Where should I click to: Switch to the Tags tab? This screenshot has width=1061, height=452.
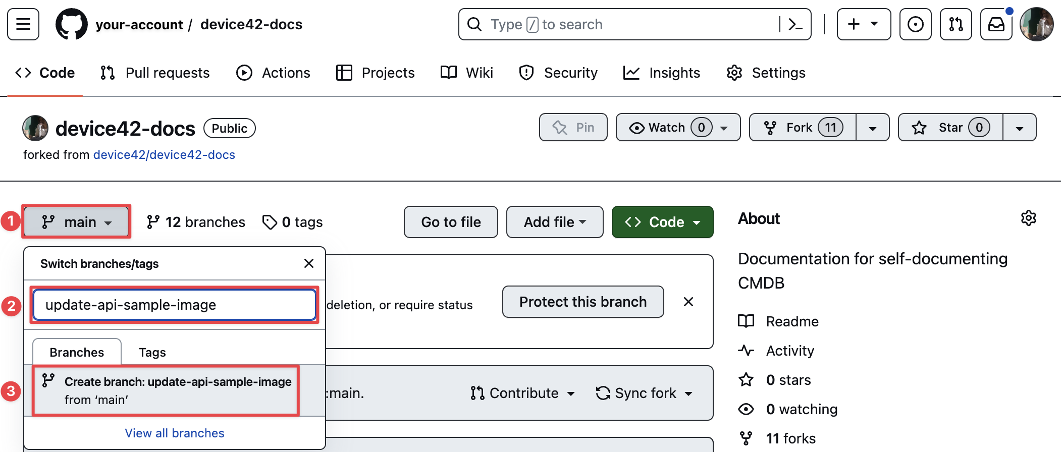pos(152,352)
